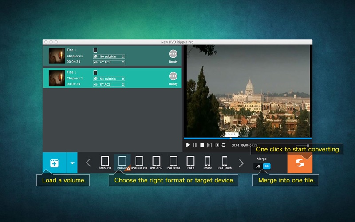Screen dimensions: 355x222
Task: Play the preview video
Action: (188, 145)
